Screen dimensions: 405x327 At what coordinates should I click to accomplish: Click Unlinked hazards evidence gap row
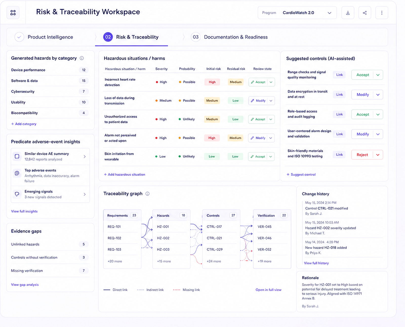50,244
